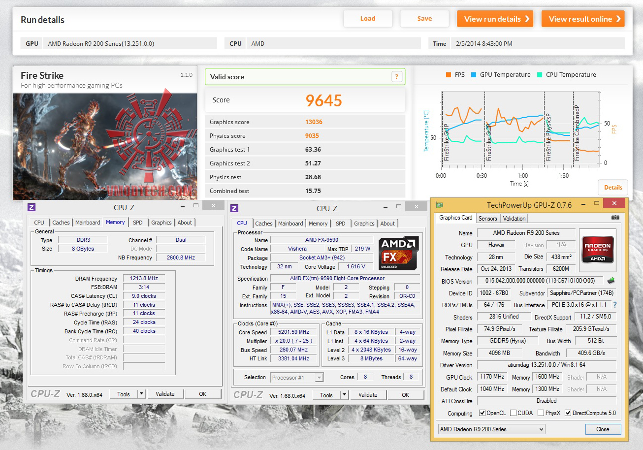
Task: Click the teal CPU Temperature legend swatch
Action: click(x=540, y=75)
